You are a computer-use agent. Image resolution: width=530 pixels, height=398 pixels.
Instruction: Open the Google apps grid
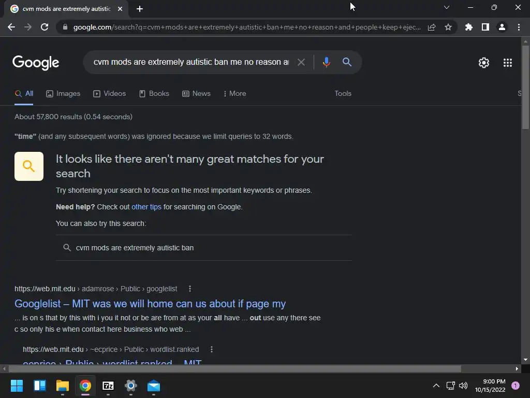click(508, 63)
